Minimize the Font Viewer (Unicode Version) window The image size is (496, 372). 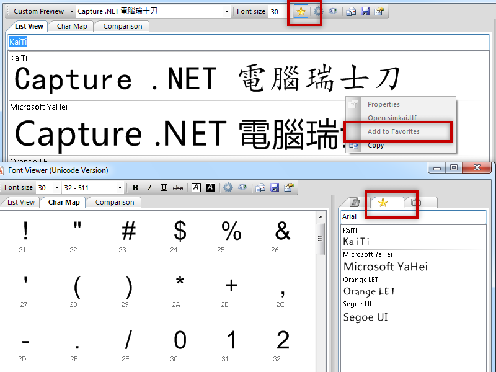click(437, 167)
